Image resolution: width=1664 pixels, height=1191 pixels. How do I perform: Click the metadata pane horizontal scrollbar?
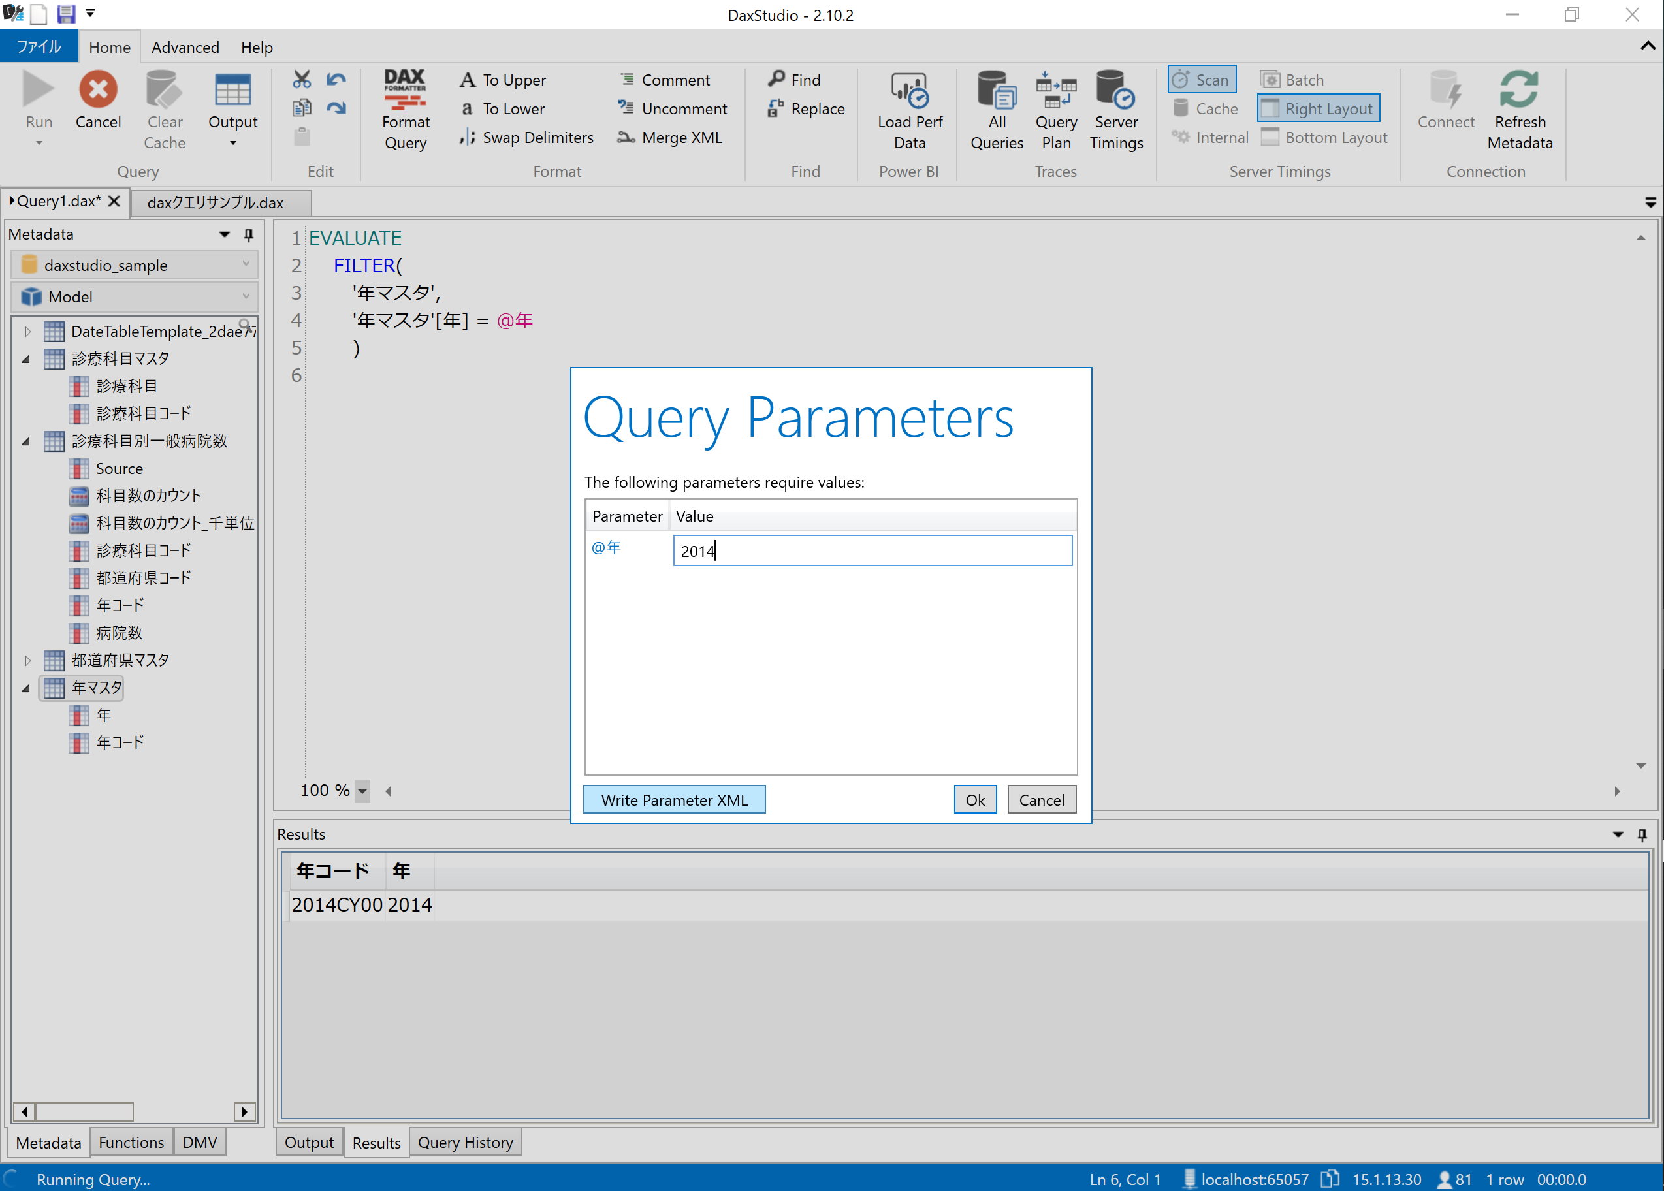click(84, 1111)
